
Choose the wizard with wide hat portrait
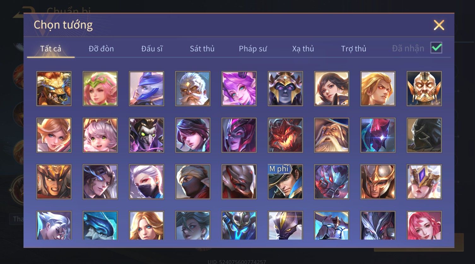tap(331, 135)
